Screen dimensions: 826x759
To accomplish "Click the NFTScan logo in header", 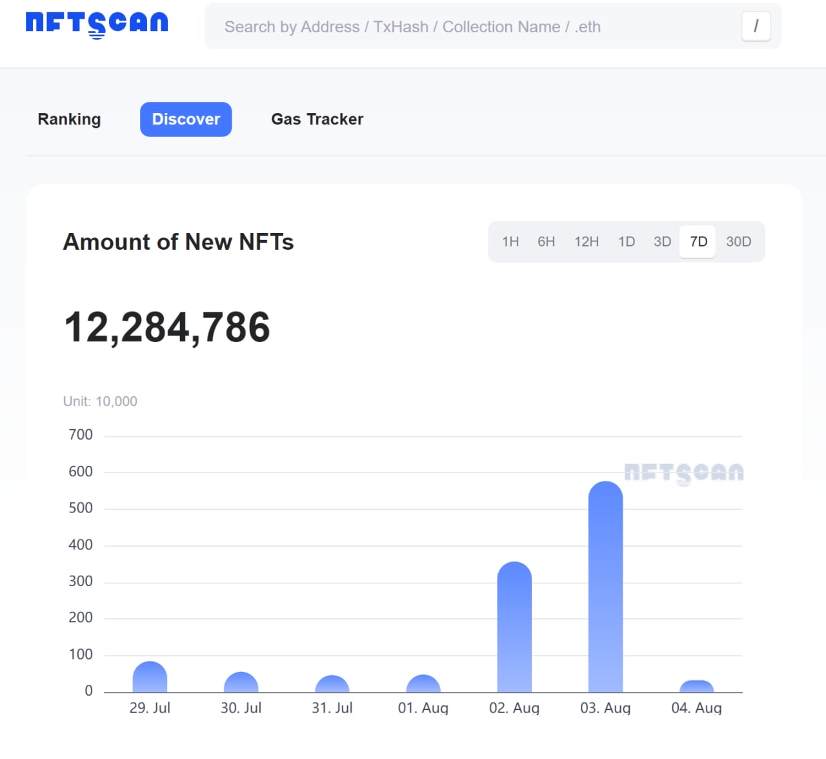I will [97, 24].
